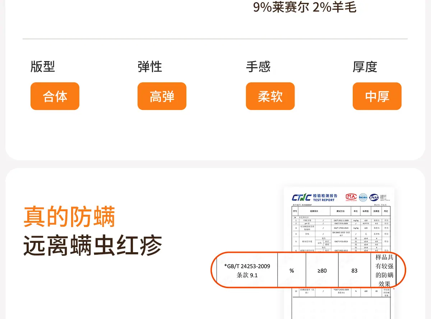Click the 远离螨虫红疹 subheading
The height and width of the screenshot is (319, 431).
coord(93,246)
